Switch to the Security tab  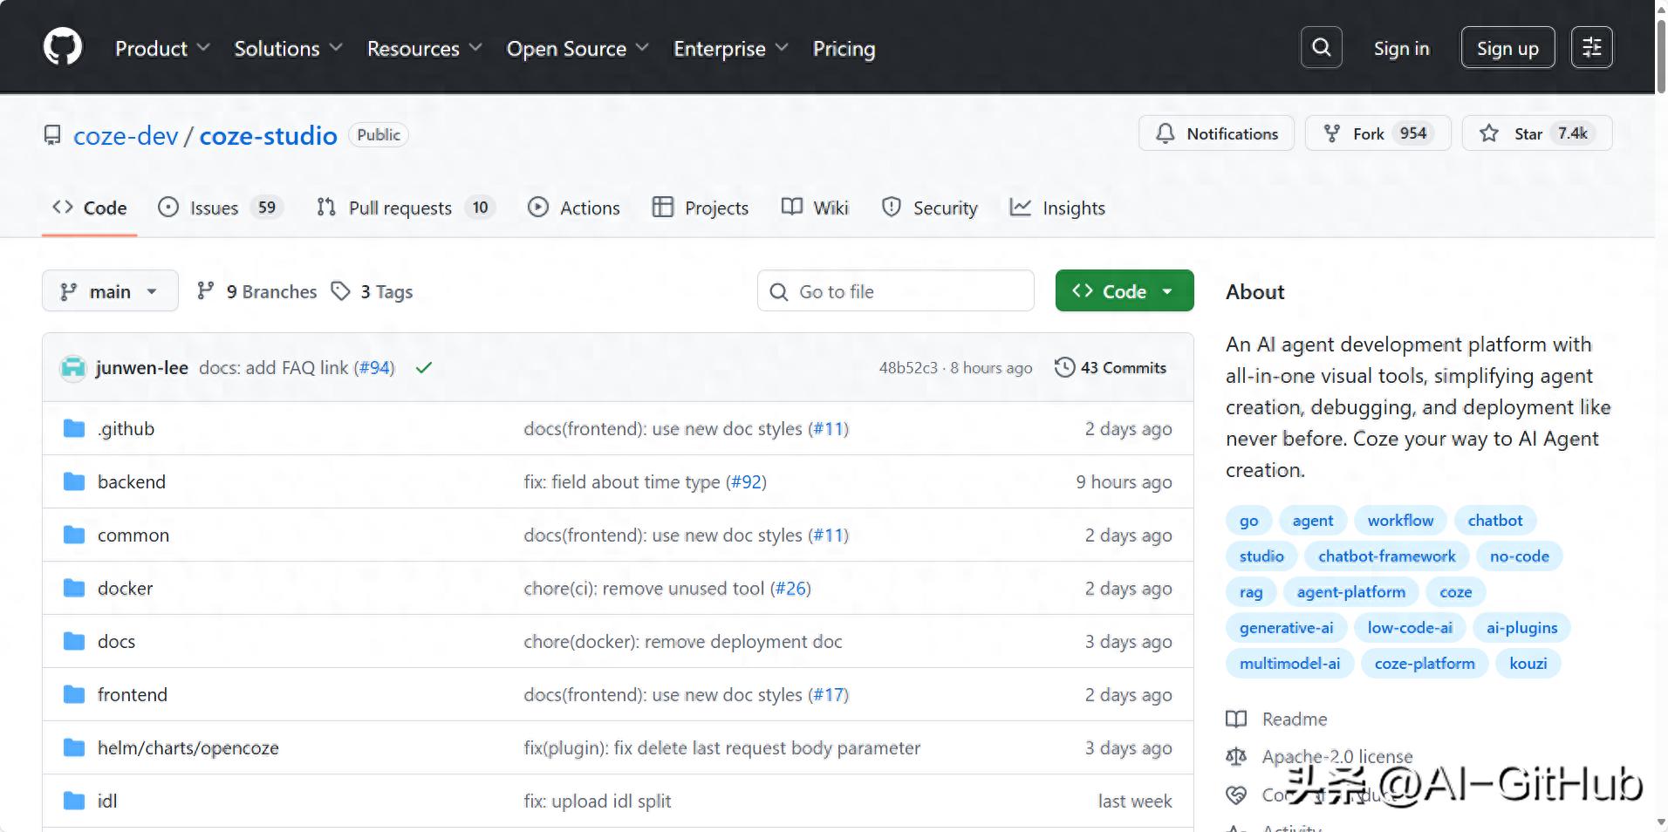pos(930,208)
